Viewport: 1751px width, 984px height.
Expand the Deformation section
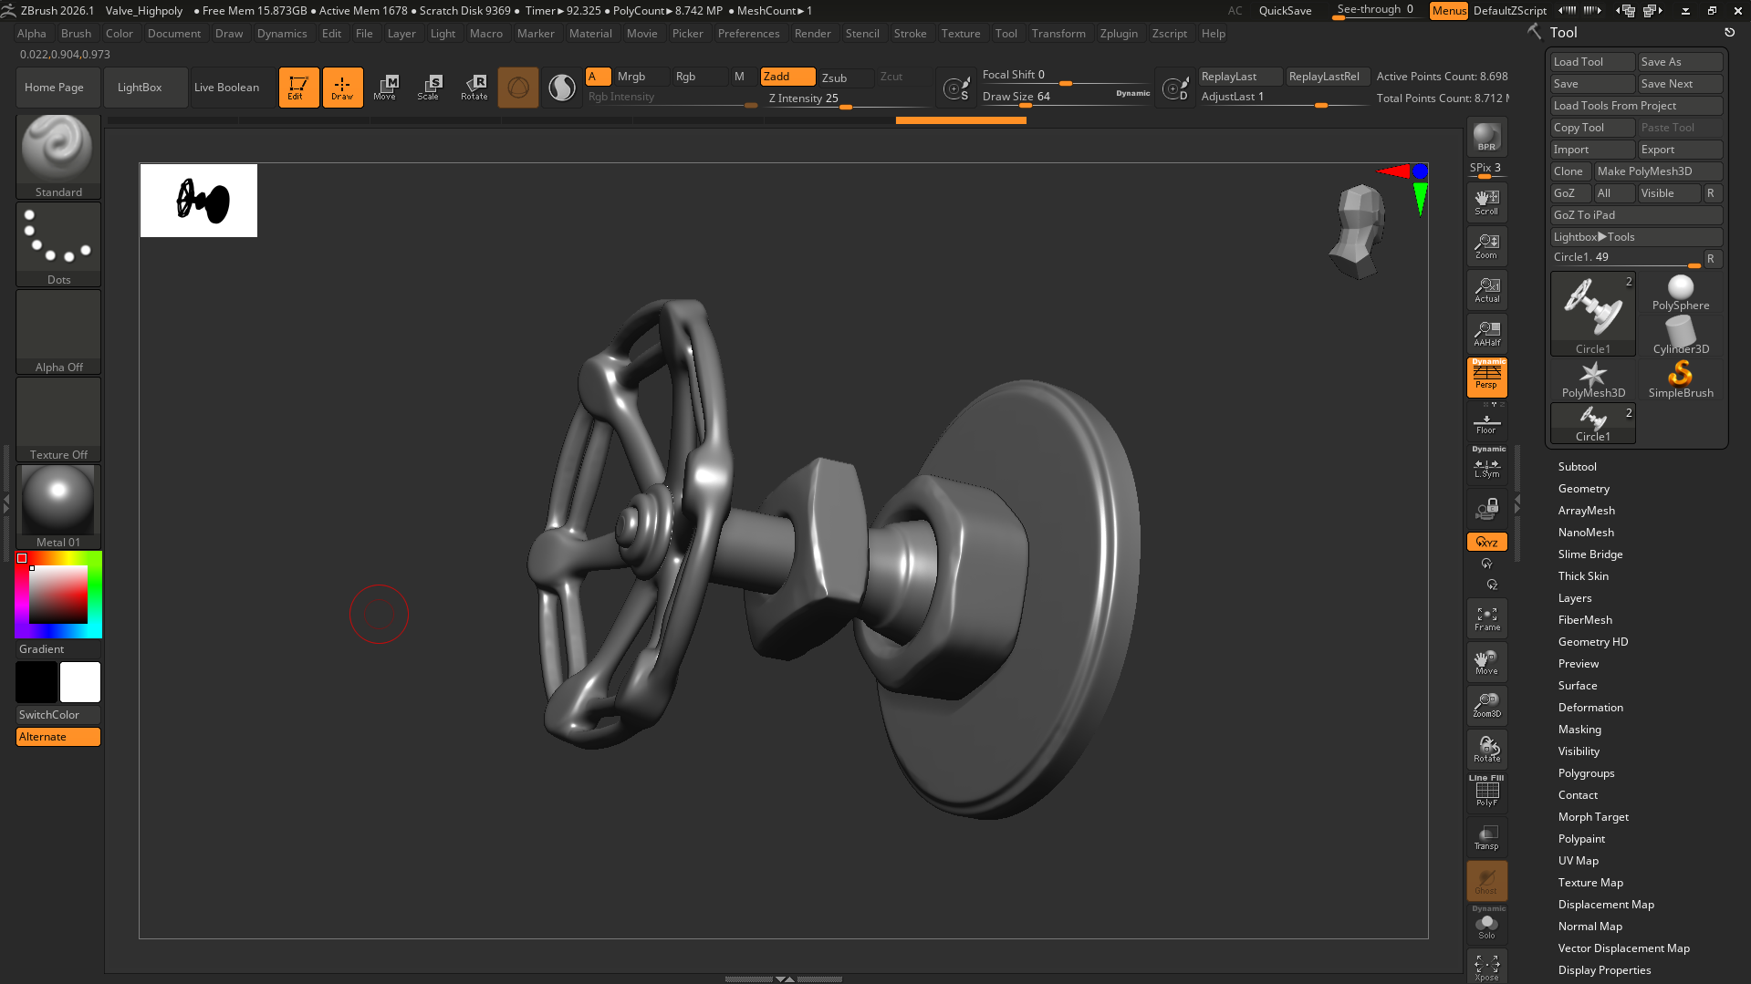pos(1589,708)
